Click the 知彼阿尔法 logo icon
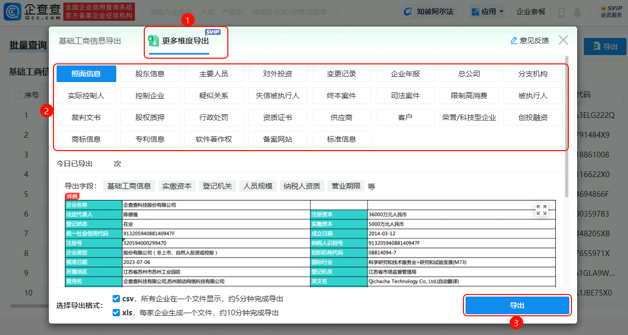The height and width of the screenshot is (335, 628). click(x=408, y=11)
